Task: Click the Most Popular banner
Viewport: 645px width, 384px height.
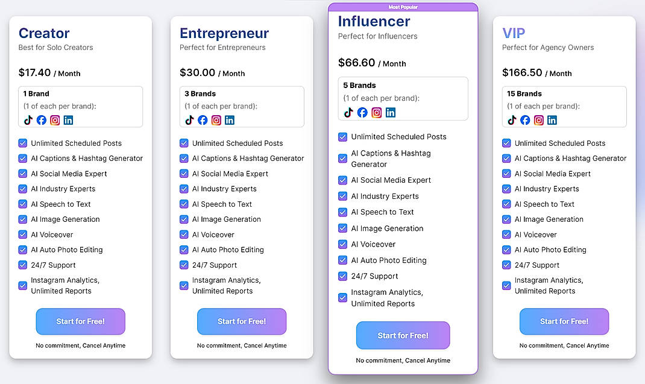Action: (x=403, y=7)
